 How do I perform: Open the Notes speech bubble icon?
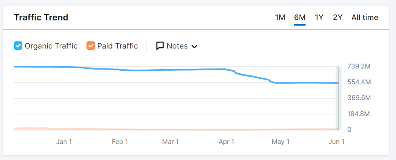[160, 46]
